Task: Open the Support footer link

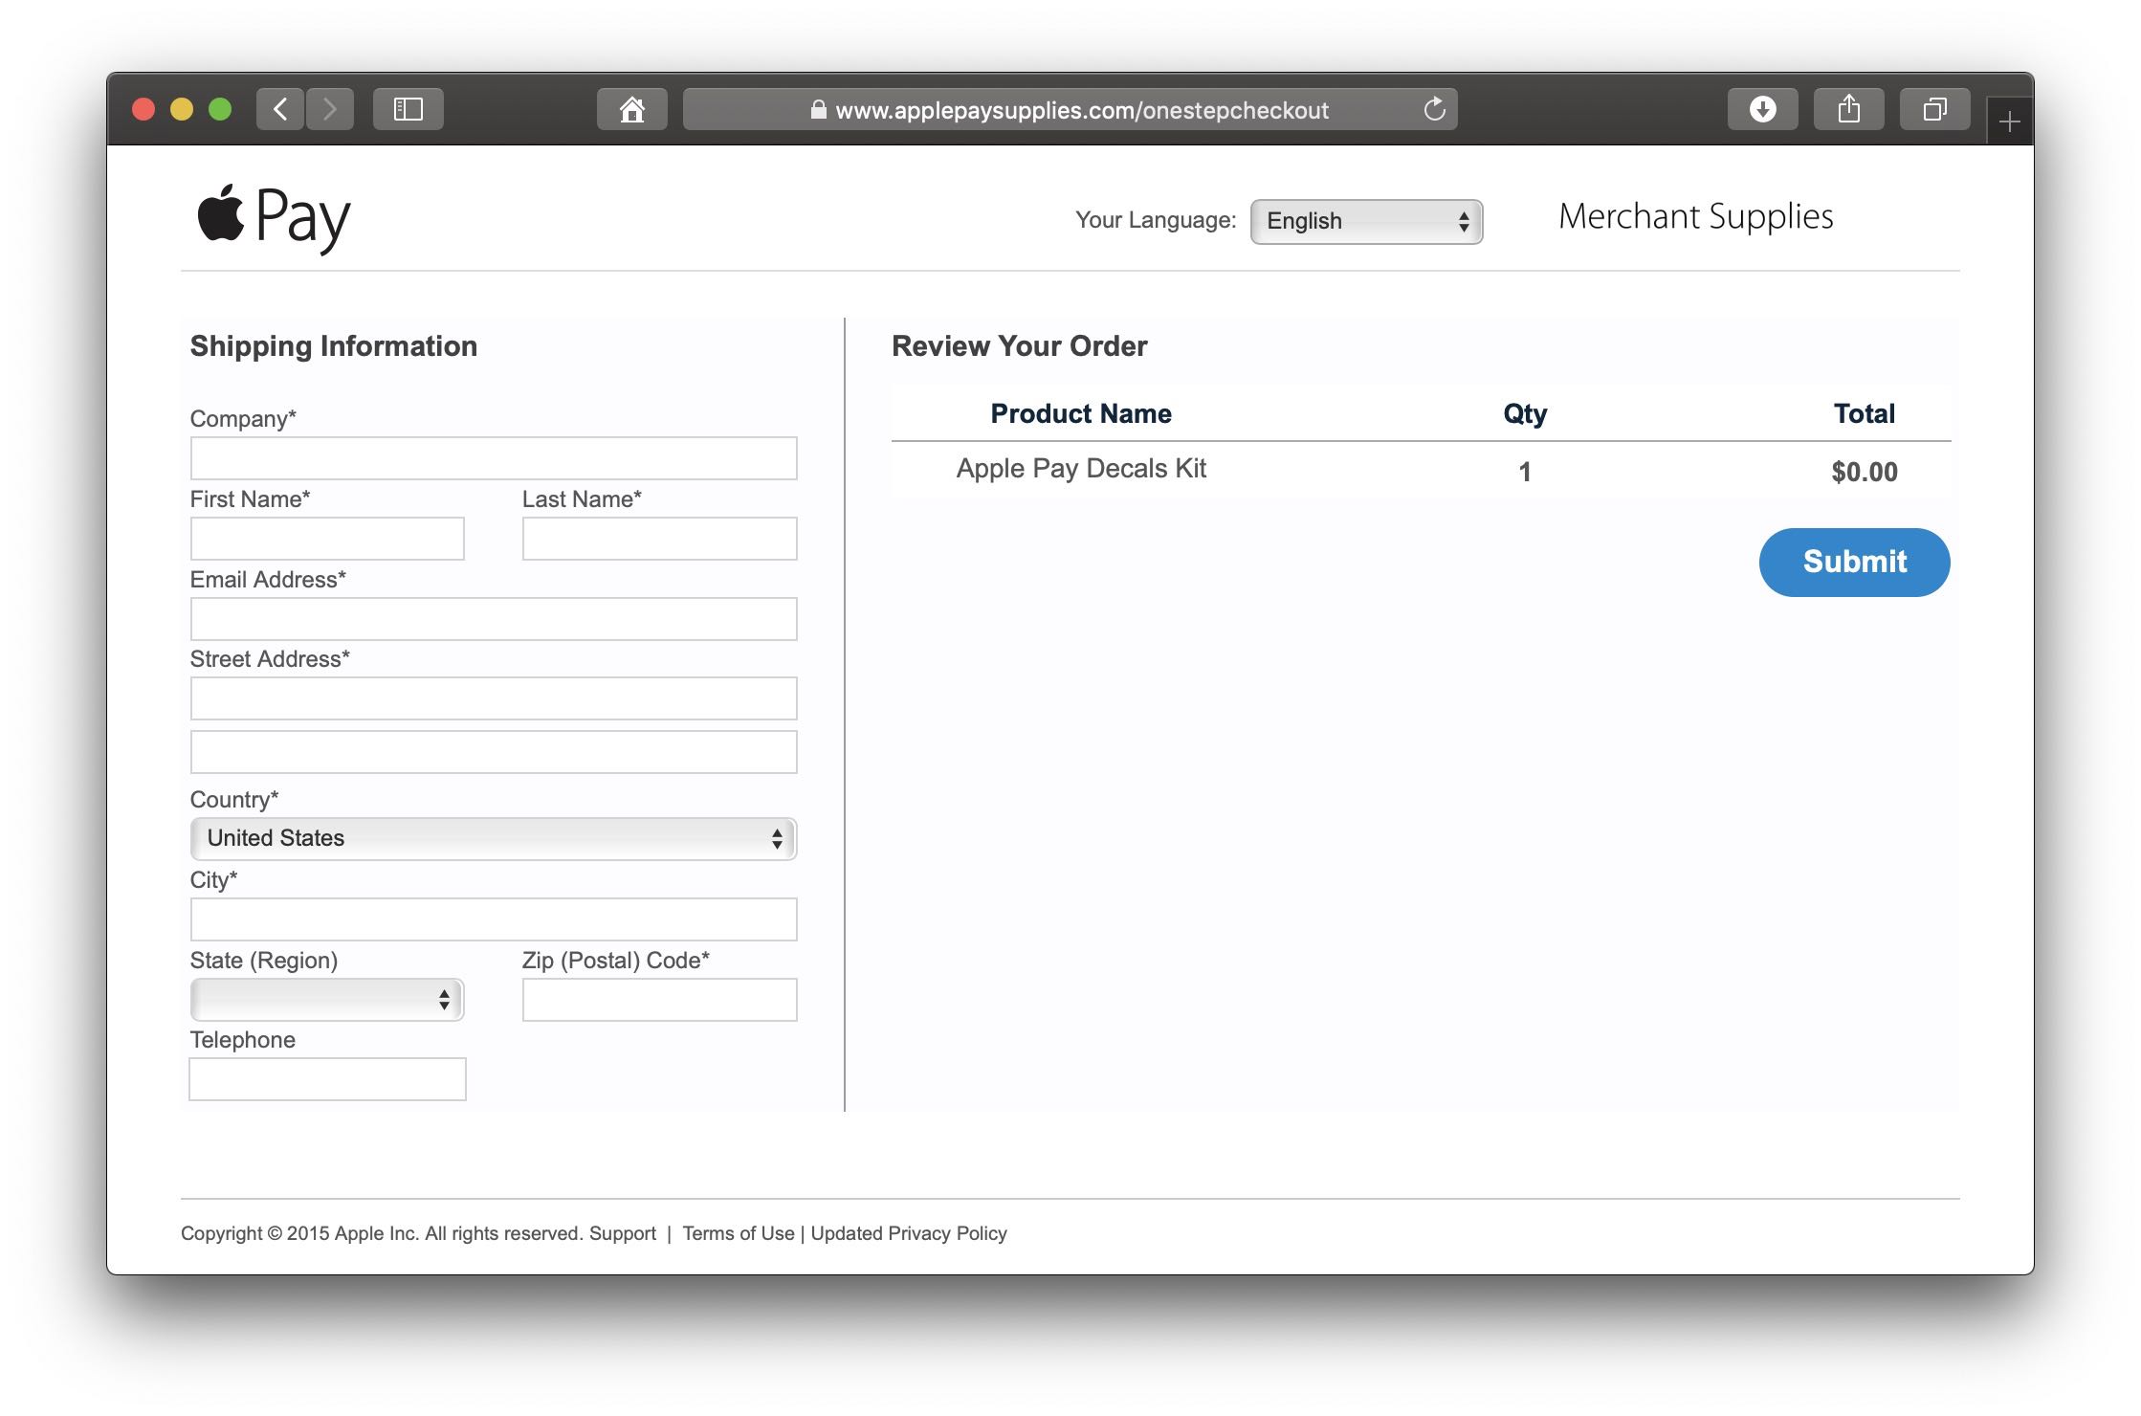Action: click(x=622, y=1233)
